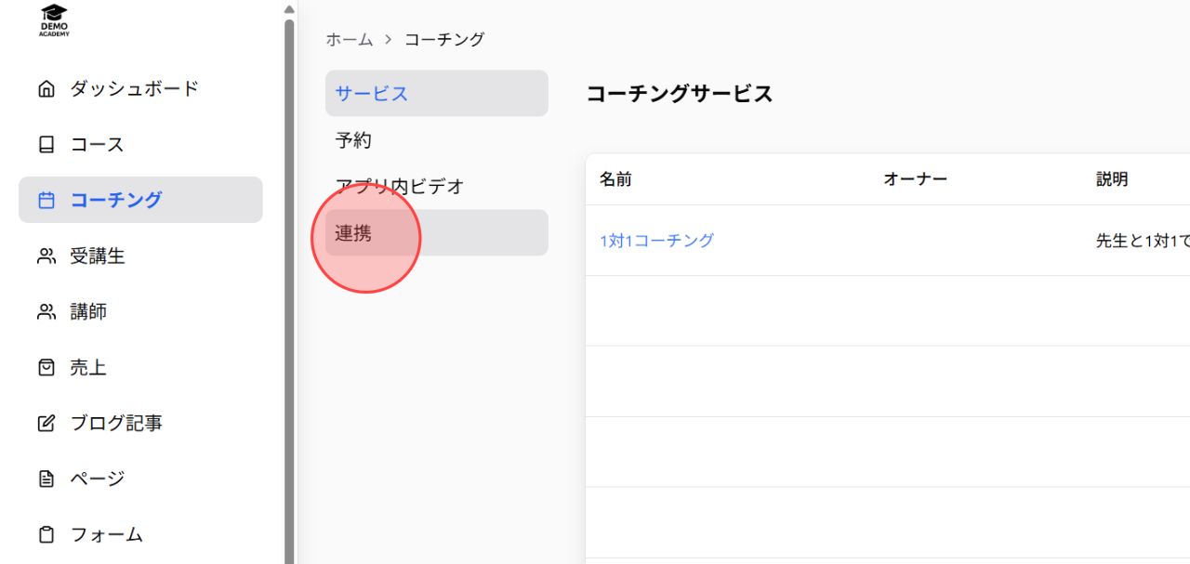
Task: Click the 説明 column header
Action: [1112, 179]
